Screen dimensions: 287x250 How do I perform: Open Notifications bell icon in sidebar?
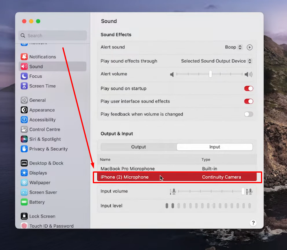coord(24,57)
